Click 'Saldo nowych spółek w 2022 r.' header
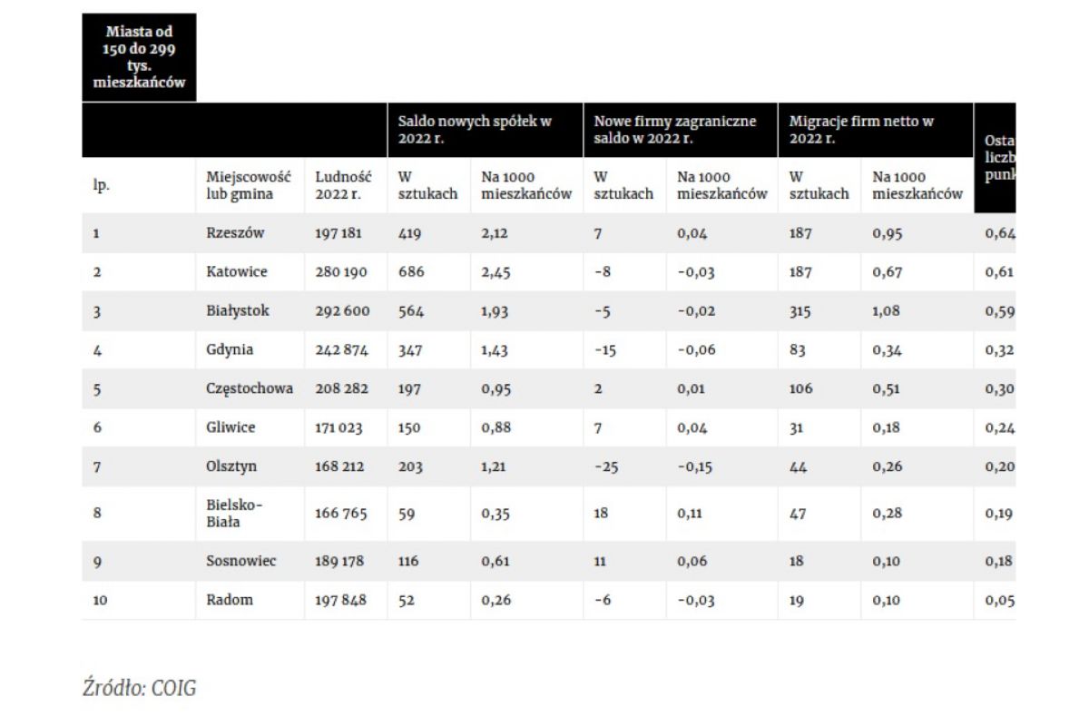Screen dimensions: 1089x726 point(475,130)
